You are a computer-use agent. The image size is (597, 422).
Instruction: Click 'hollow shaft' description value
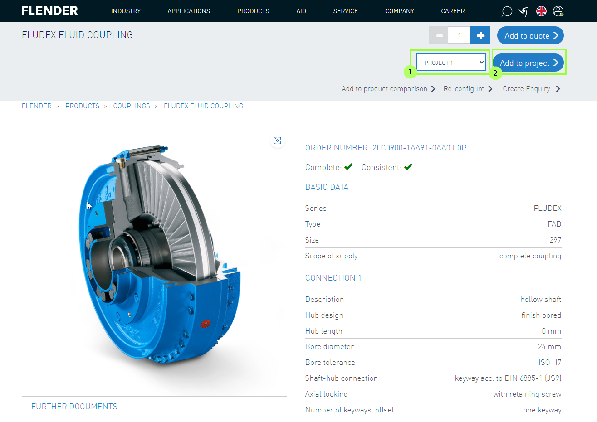(x=541, y=300)
